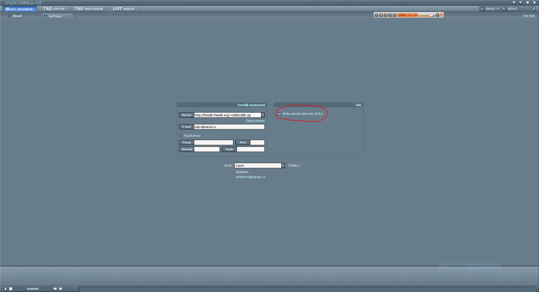The height and width of the screenshot is (292, 539).
Task: Pause in the orange mini player
Action: (x=381, y=15)
